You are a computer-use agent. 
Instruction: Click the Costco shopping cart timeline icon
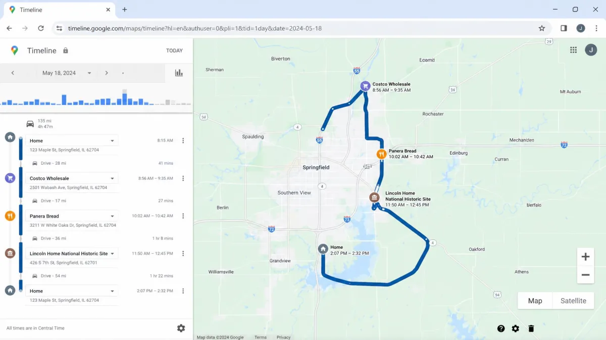click(x=10, y=178)
